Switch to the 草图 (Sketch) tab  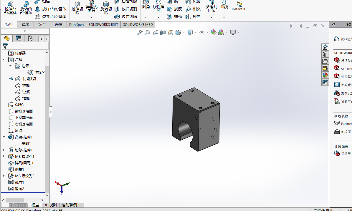coord(26,24)
